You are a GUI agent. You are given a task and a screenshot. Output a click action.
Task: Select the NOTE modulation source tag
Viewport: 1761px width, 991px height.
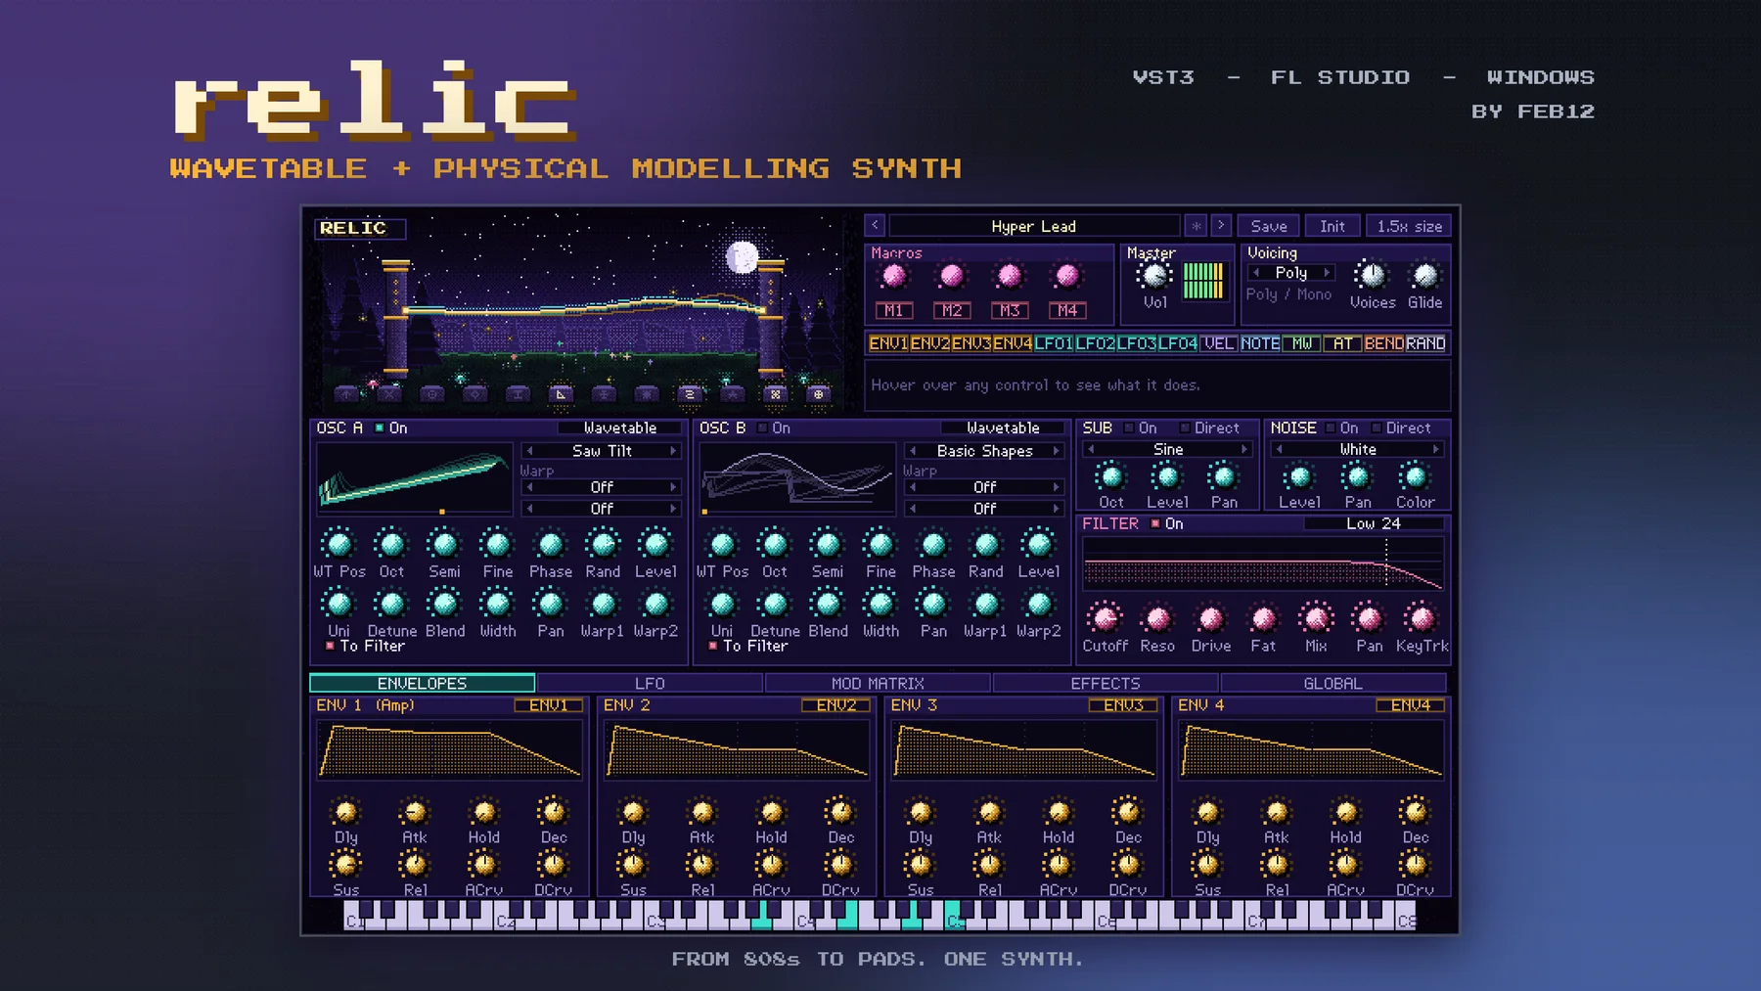[1260, 343]
